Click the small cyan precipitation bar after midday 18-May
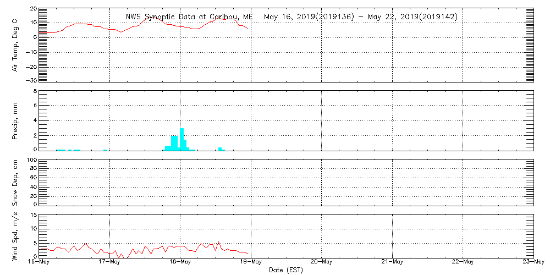This screenshot has width=550, height=275. pyautogui.click(x=220, y=148)
